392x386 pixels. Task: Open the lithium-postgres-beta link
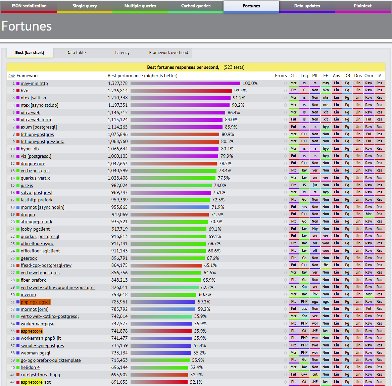point(43,142)
